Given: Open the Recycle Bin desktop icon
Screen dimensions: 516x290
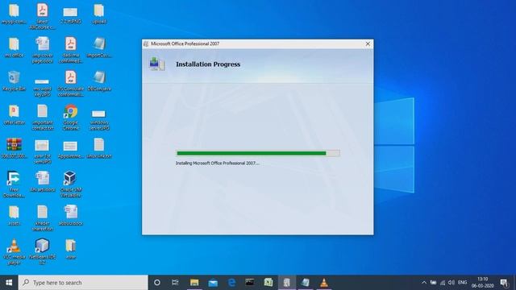Looking at the screenshot, I should (14, 81).
